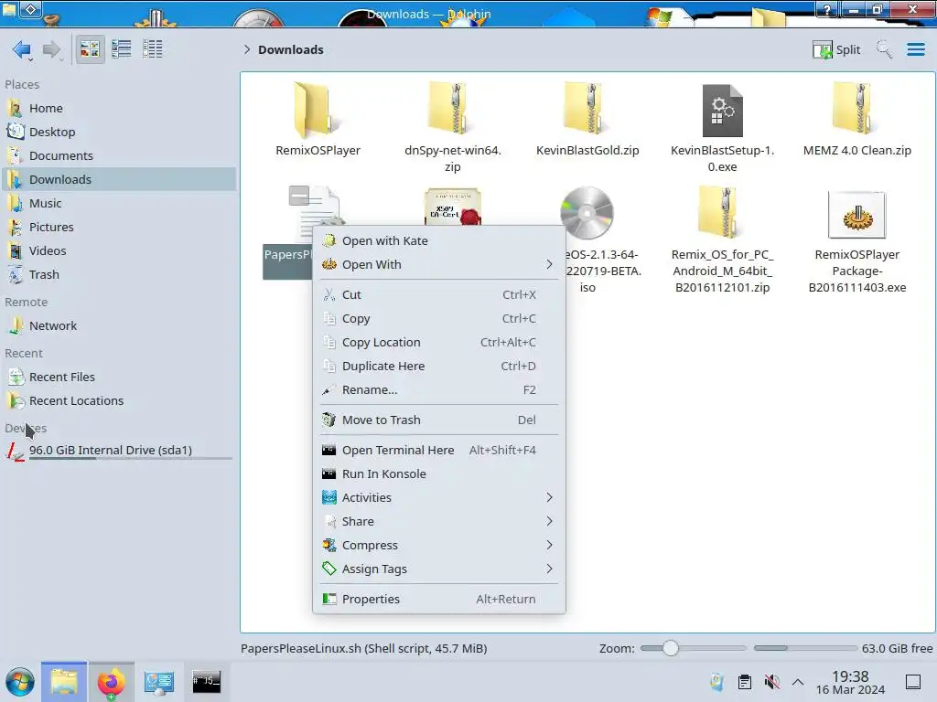The image size is (937, 702).
Task: Open Desktop in the Places panel
Action: click(x=118, y=132)
